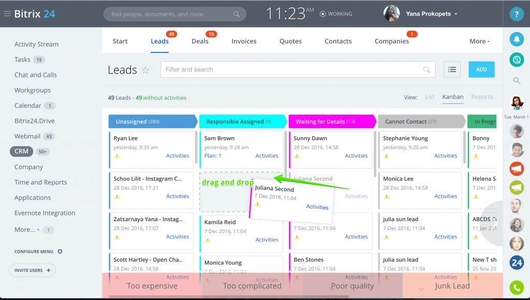Click warning icon on Monica Lee card
The height and width of the screenshot is (300, 530).
(x=386, y=196)
